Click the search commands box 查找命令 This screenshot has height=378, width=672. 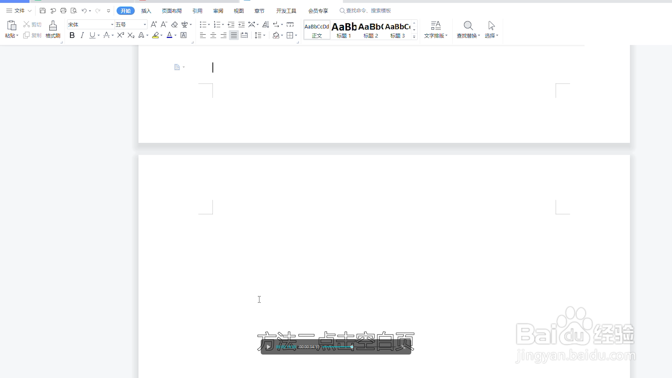point(367,11)
